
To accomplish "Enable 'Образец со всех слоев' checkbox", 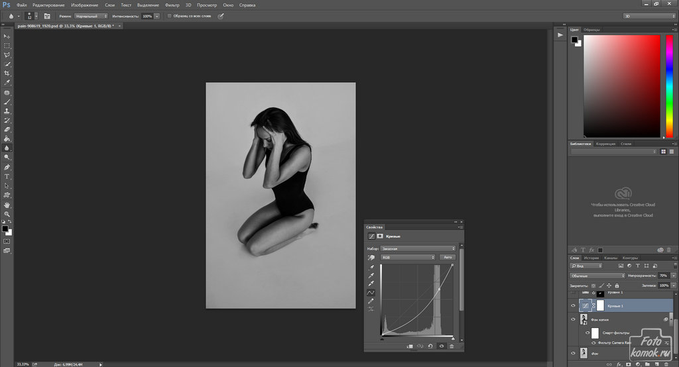I will tap(169, 16).
